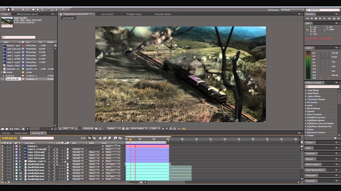Hide the Camera 1 layer
The width and height of the screenshot is (341, 191).
(x=2, y=146)
